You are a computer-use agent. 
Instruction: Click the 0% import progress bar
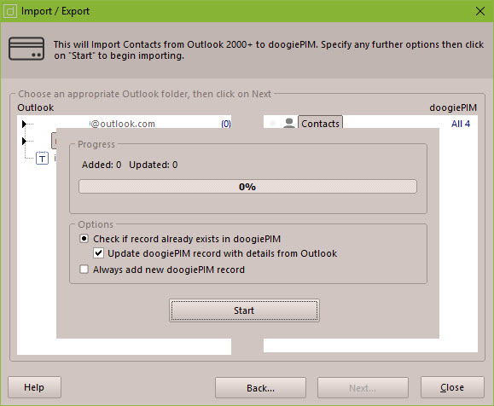coord(247,187)
